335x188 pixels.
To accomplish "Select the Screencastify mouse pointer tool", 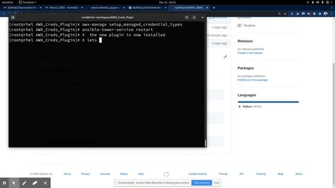I will (14, 183).
